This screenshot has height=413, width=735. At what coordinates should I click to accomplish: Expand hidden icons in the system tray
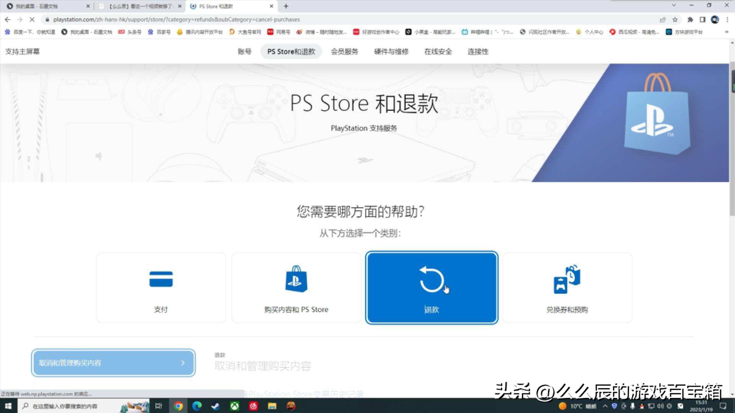(605, 406)
